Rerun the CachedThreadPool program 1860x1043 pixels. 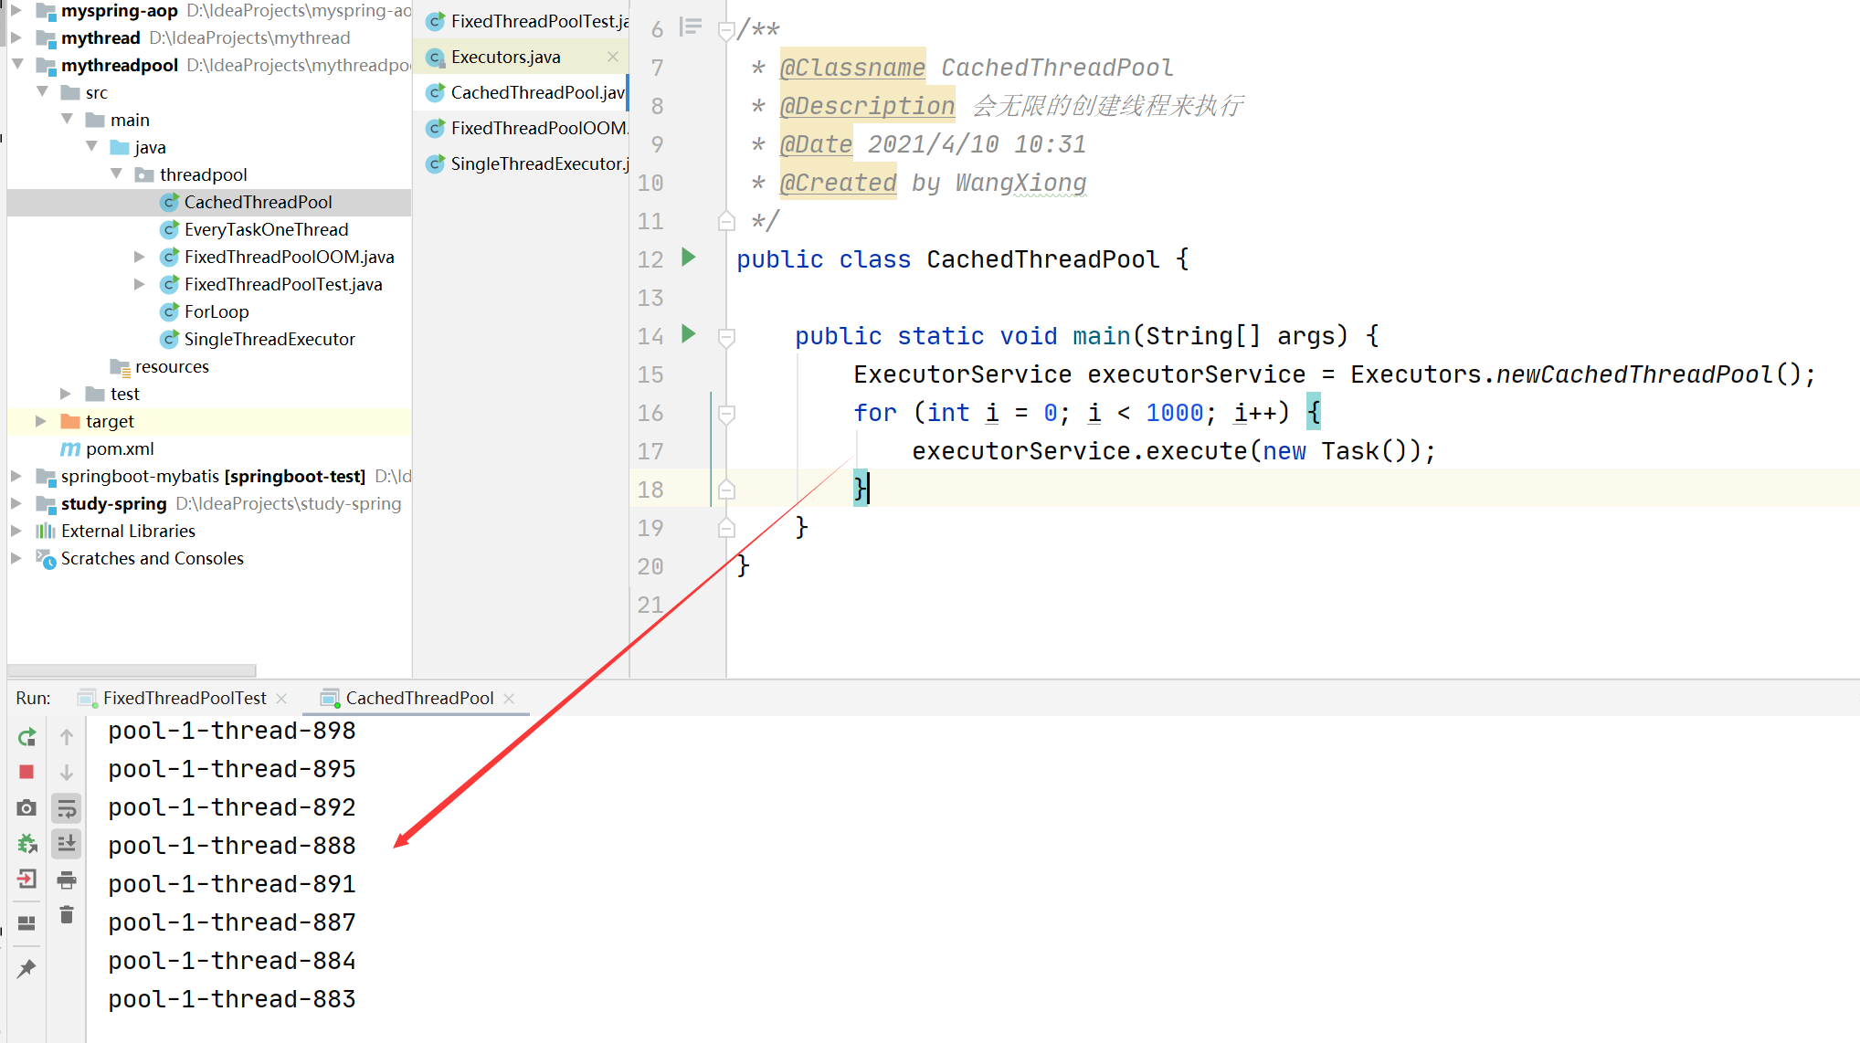point(26,736)
